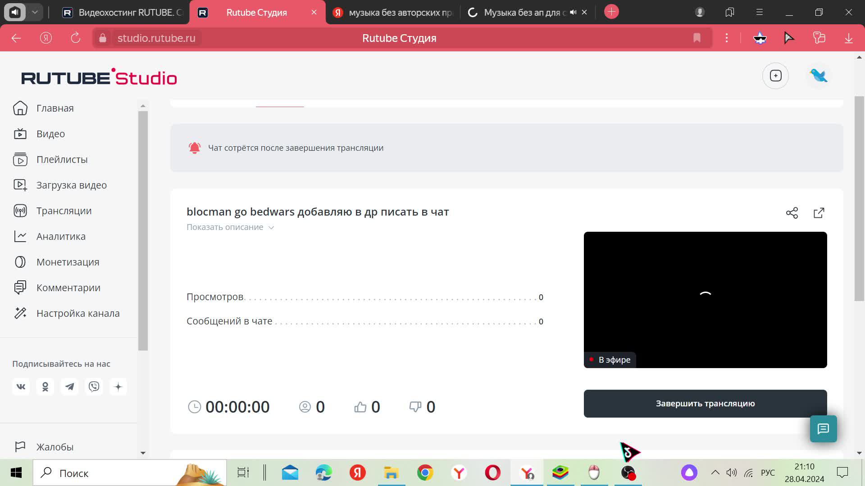Open the Viber social link icon

click(94, 387)
